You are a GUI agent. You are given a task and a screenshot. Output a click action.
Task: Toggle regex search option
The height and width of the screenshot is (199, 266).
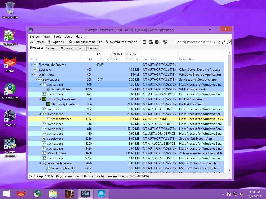click(224, 42)
